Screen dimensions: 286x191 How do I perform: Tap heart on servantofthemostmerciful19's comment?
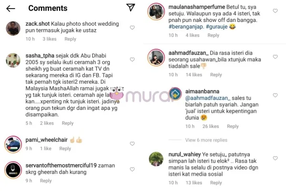132,169
